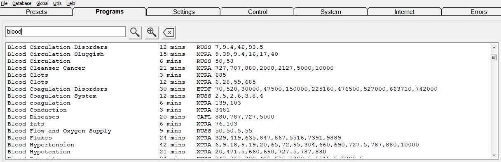Click frequencies "329,419,635,847,867,5516,7391,9889"

pyautogui.click(x=278, y=138)
